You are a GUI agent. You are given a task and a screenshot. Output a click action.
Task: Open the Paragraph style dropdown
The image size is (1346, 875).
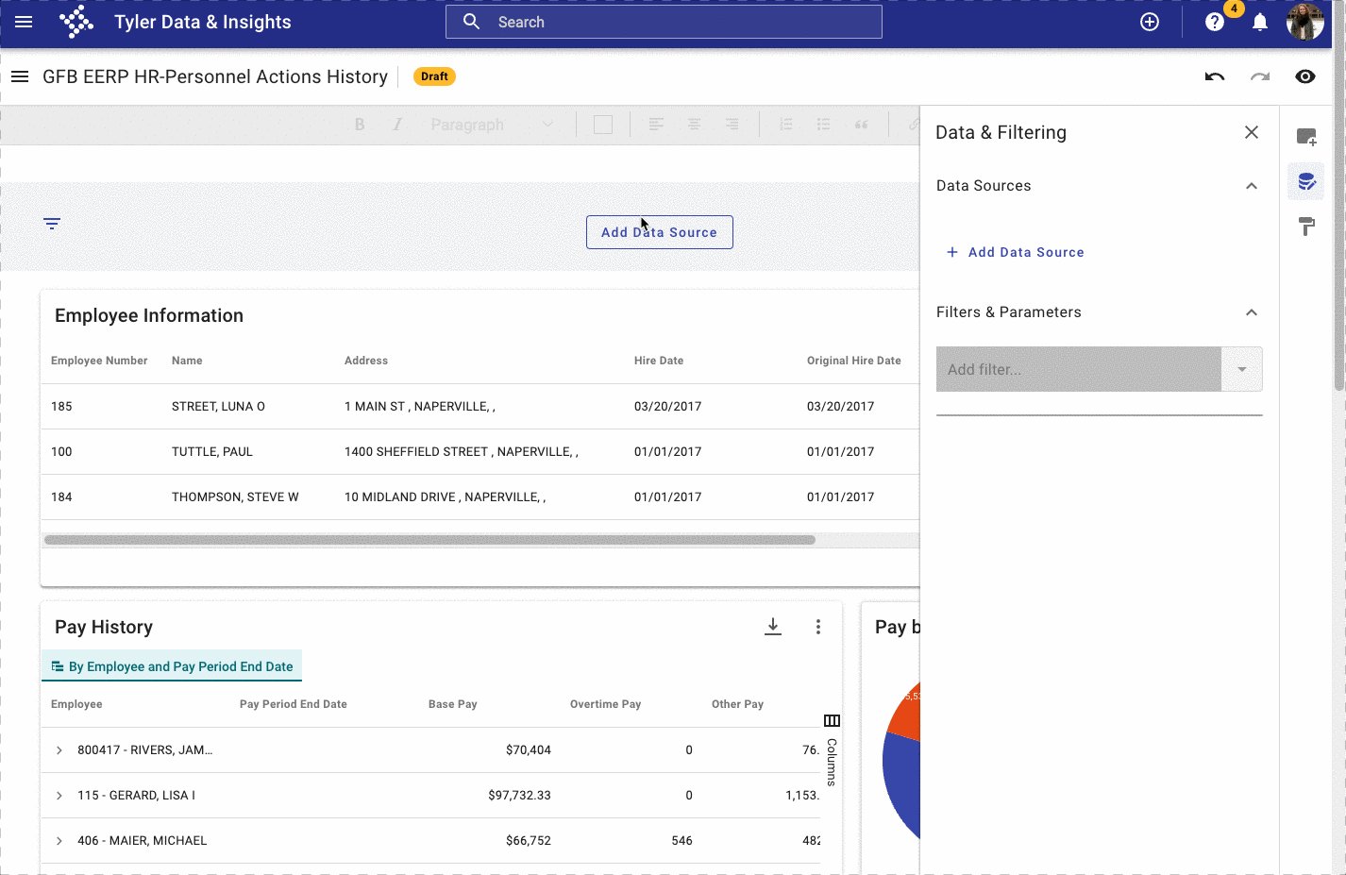click(492, 125)
